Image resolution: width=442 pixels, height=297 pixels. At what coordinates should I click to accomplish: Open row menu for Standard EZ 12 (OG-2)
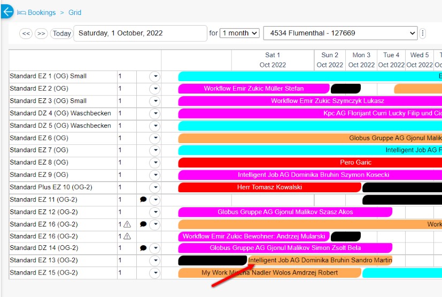(x=155, y=212)
